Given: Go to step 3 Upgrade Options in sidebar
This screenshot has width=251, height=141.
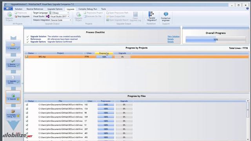Looking at the screenshot, I should point(13,80).
